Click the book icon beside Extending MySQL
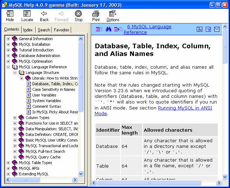Viewport: 230px width, 188px height. coord(15,174)
